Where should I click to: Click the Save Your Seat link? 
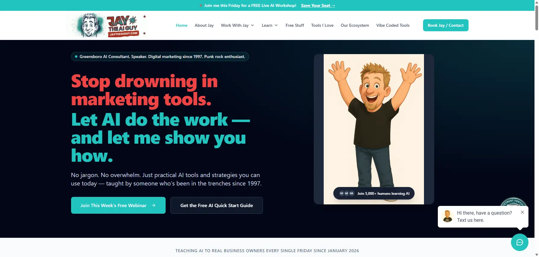318,5
